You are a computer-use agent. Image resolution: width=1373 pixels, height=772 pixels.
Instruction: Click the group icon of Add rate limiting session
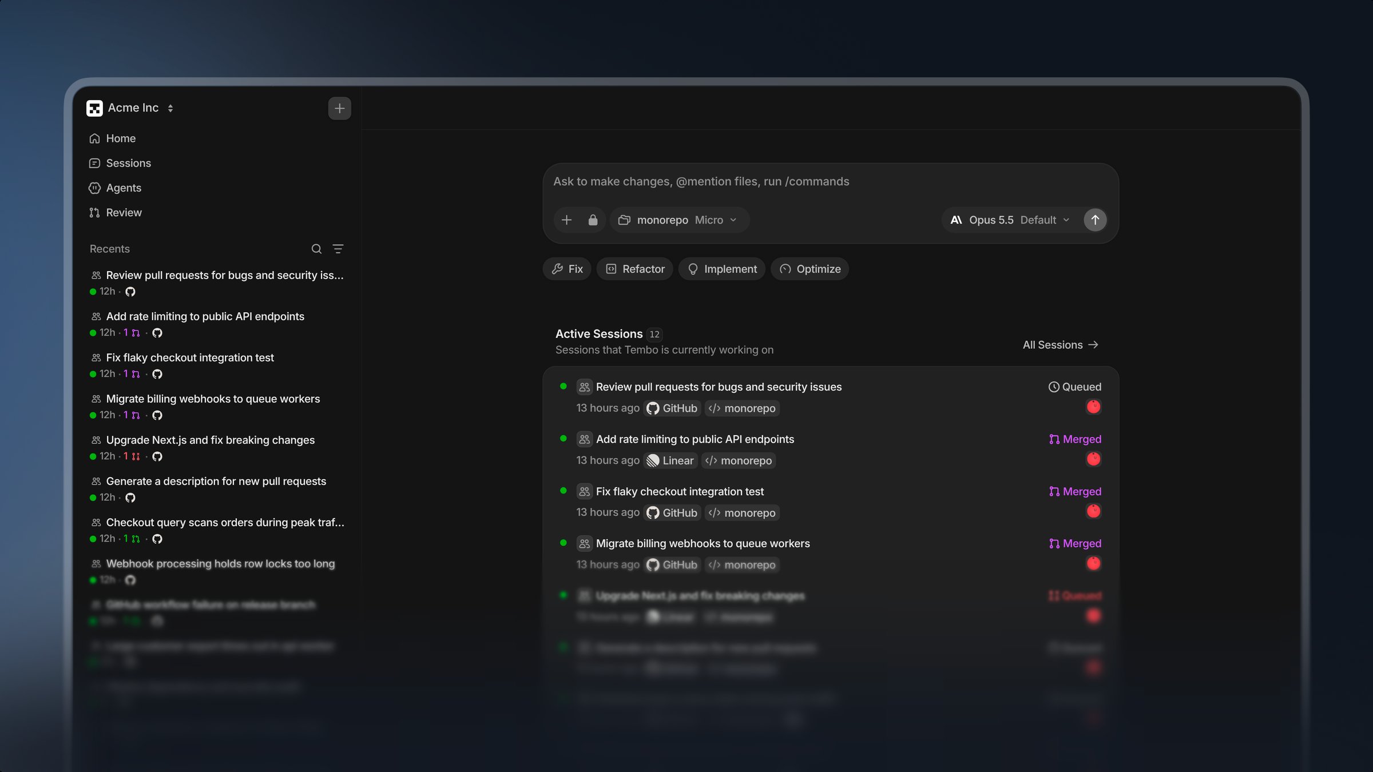(584, 439)
